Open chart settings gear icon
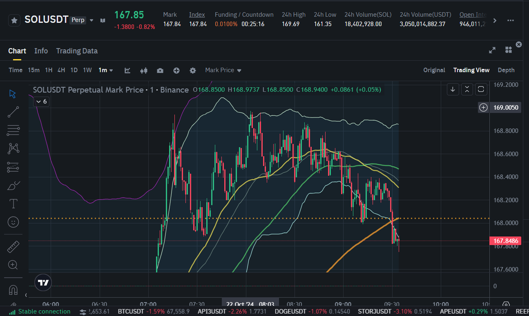The height and width of the screenshot is (316, 529). tap(193, 70)
